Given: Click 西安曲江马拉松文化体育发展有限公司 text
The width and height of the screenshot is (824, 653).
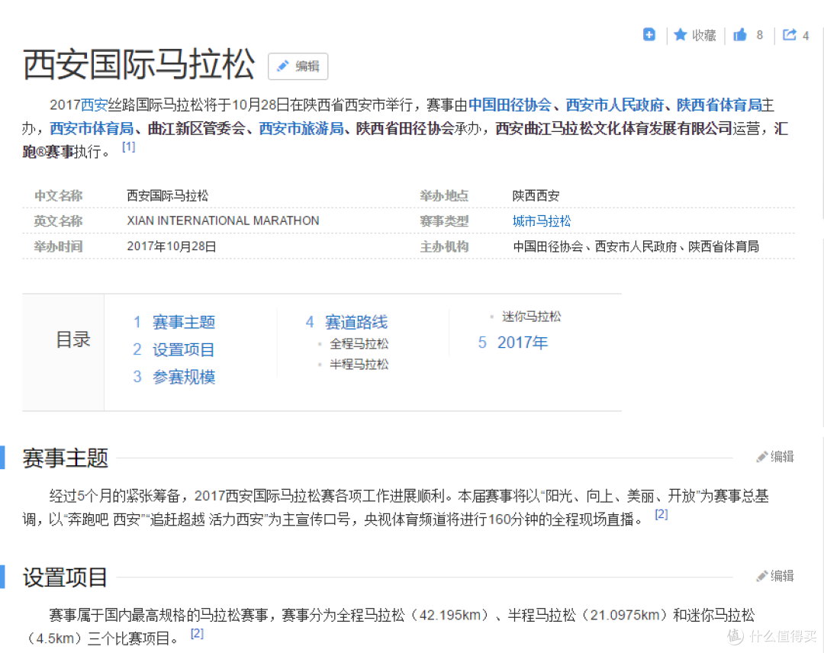Looking at the screenshot, I should point(613,128).
